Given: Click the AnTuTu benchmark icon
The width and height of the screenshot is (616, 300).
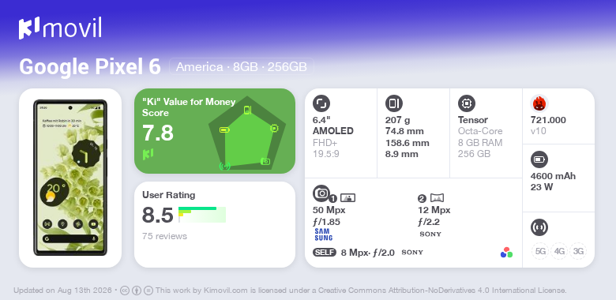Looking at the screenshot, I should click(539, 103).
